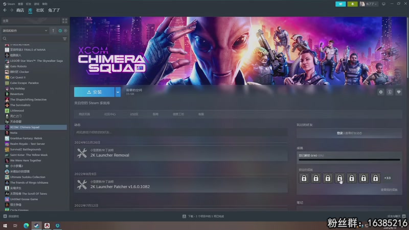Open the 创意工坊 workshop link
The image size is (409, 230).
[x=178, y=114]
